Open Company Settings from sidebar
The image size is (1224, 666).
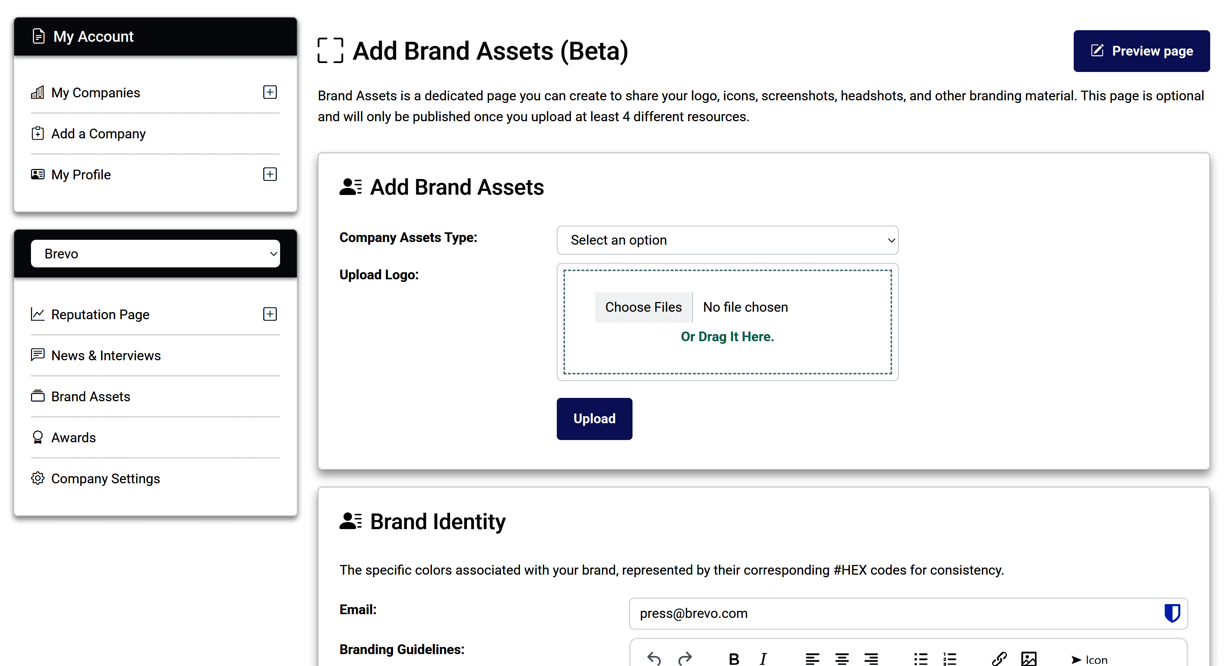[105, 478]
